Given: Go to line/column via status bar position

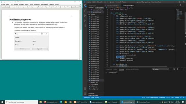Looking at the screenshot, I should point(150,98).
